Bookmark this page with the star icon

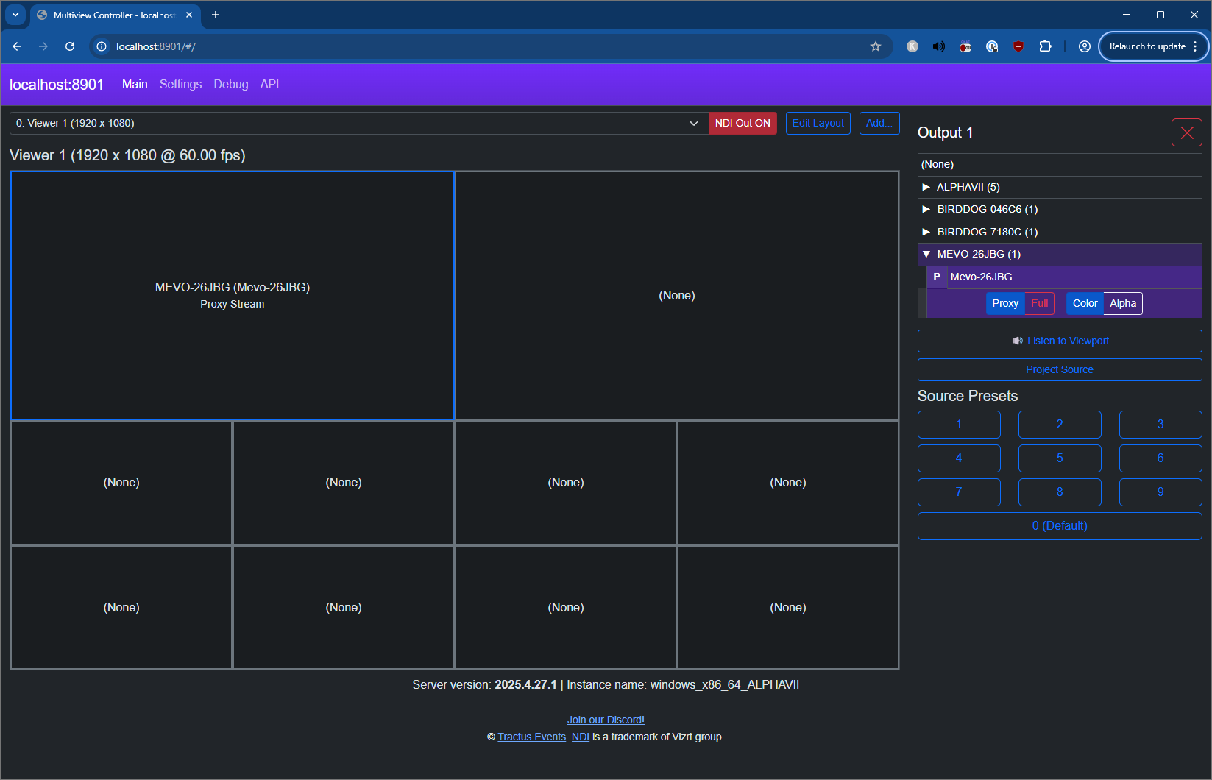(x=876, y=46)
